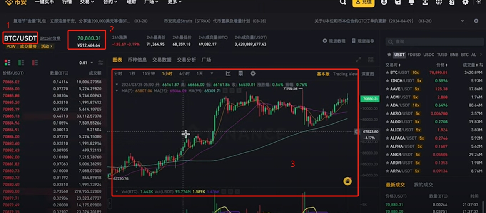
Task: Open multi-chart grid icon above chart
Action: [371, 60]
